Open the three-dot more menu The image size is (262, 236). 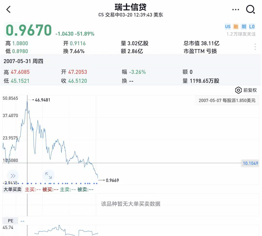pyautogui.click(x=236, y=9)
